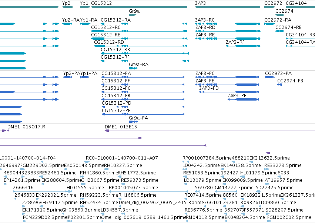This screenshot has width=315, height=223.
Task: Select EST RP001045073.5prime
Action: 133,188
